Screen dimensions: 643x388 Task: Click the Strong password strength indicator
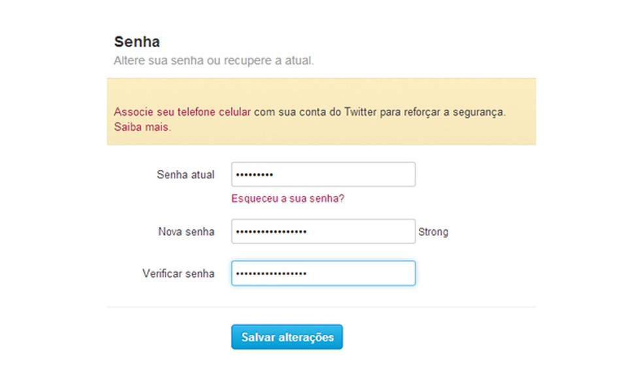coord(433,232)
